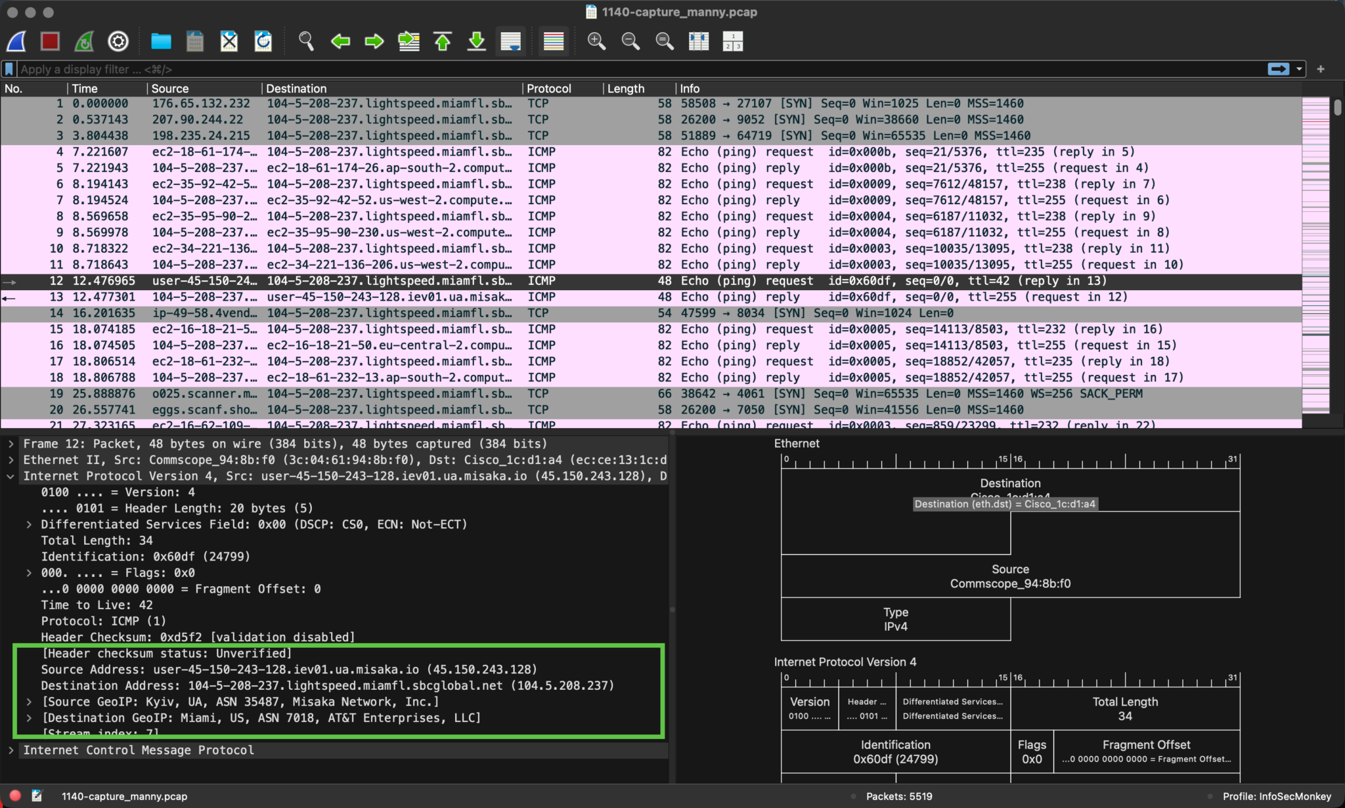Select Identification: 0x60df field in tree
This screenshot has width=1345, height=808.
[145, 557]
